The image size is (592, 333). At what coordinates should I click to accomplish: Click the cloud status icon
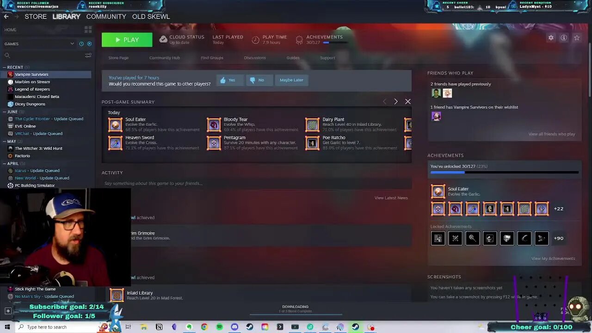tap(163, 40)
